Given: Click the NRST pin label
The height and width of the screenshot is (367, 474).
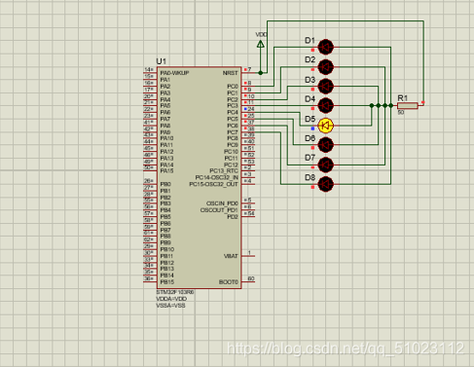Looking at the screenshot, I should pos(230,73).
